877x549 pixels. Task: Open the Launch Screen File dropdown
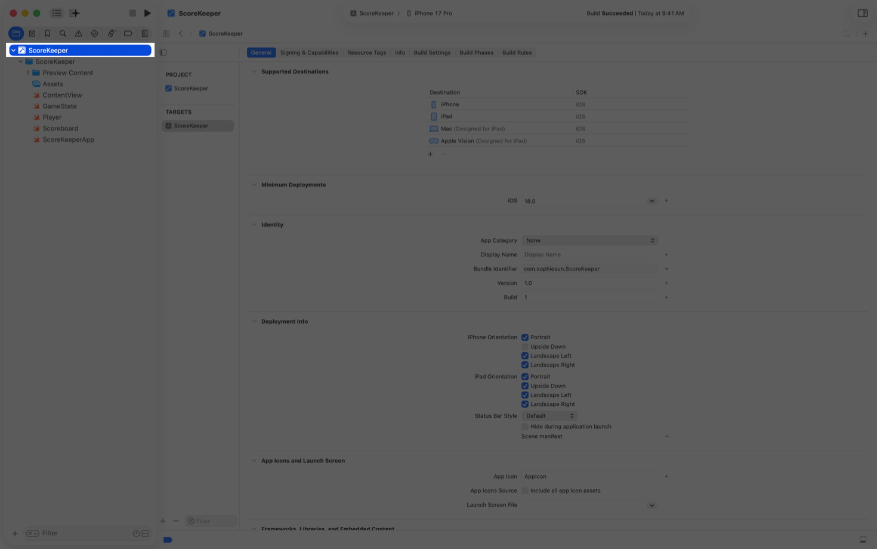[651, 505]
